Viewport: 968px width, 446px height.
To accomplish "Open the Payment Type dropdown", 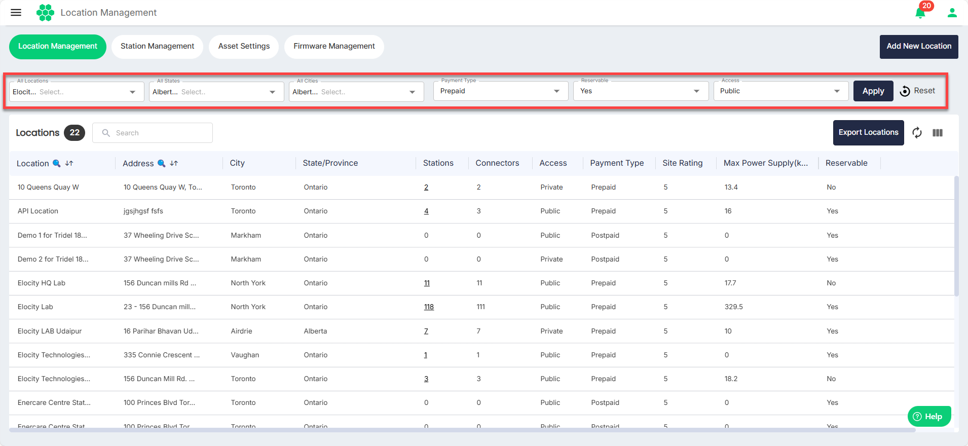I will (501, 91).
